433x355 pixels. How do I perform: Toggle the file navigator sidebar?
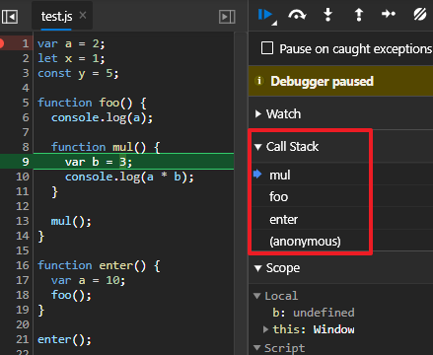[10, 17]
